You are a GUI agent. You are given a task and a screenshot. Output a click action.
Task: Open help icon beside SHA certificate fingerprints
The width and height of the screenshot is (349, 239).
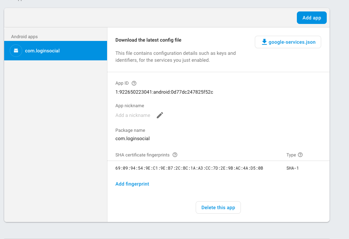pyautogui.click(x=175, y=155)
